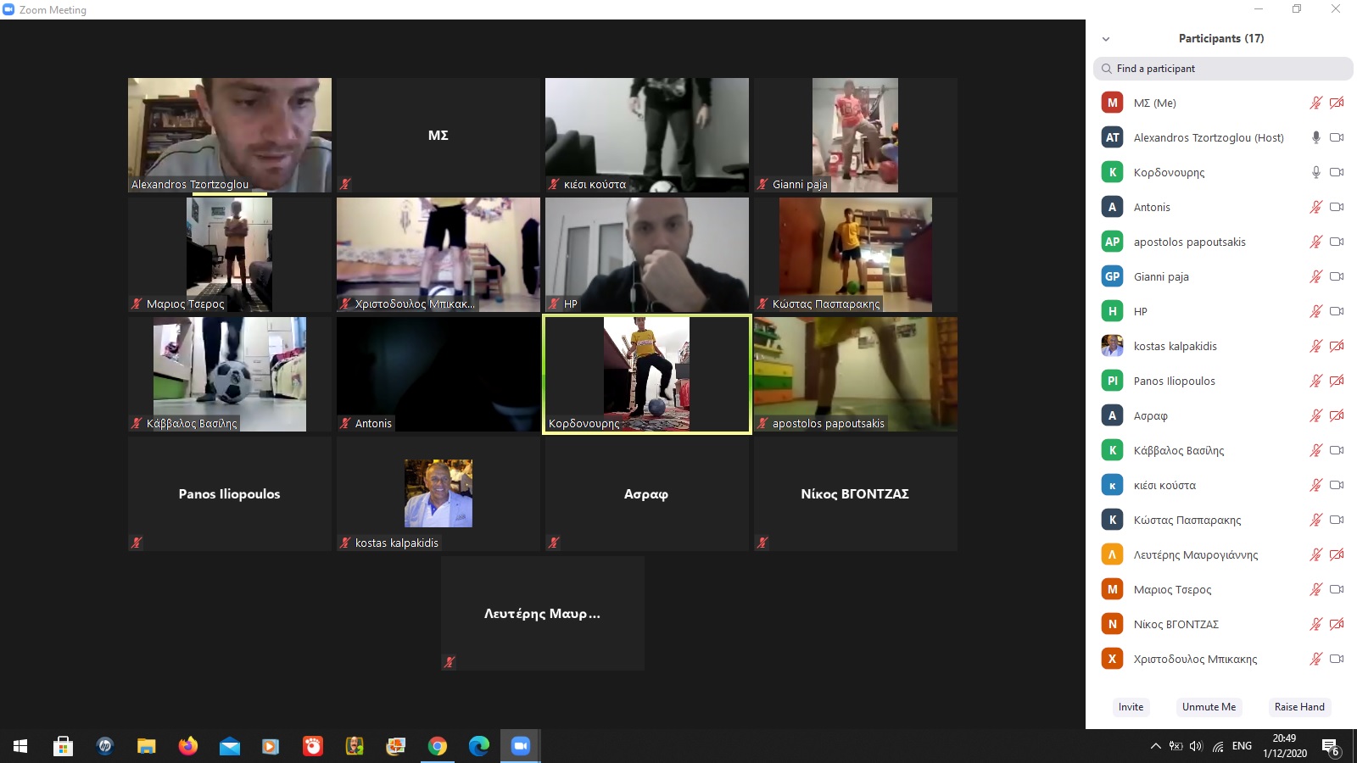Image resolution: width=1357 pixels, height=763 pixels.
Task: Open Firefox from the taskbar
Action: click(187, 746)
